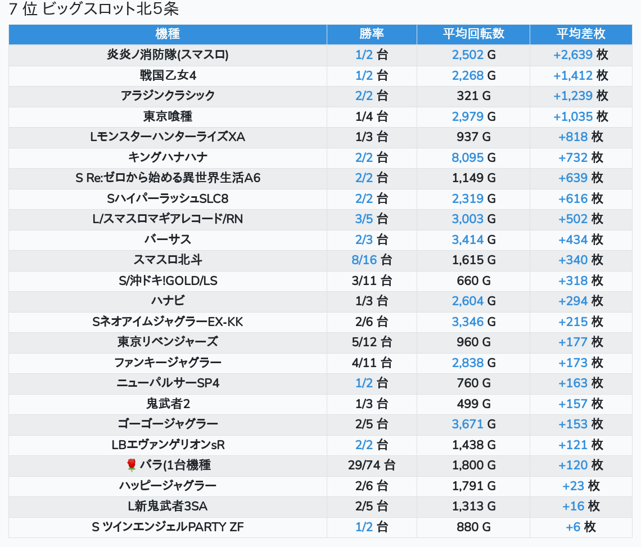Sort by 平均回転数 column header

pos(473,34)
